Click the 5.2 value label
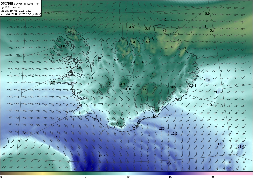This screenshot has width=253, height=179. pos(119,123)
